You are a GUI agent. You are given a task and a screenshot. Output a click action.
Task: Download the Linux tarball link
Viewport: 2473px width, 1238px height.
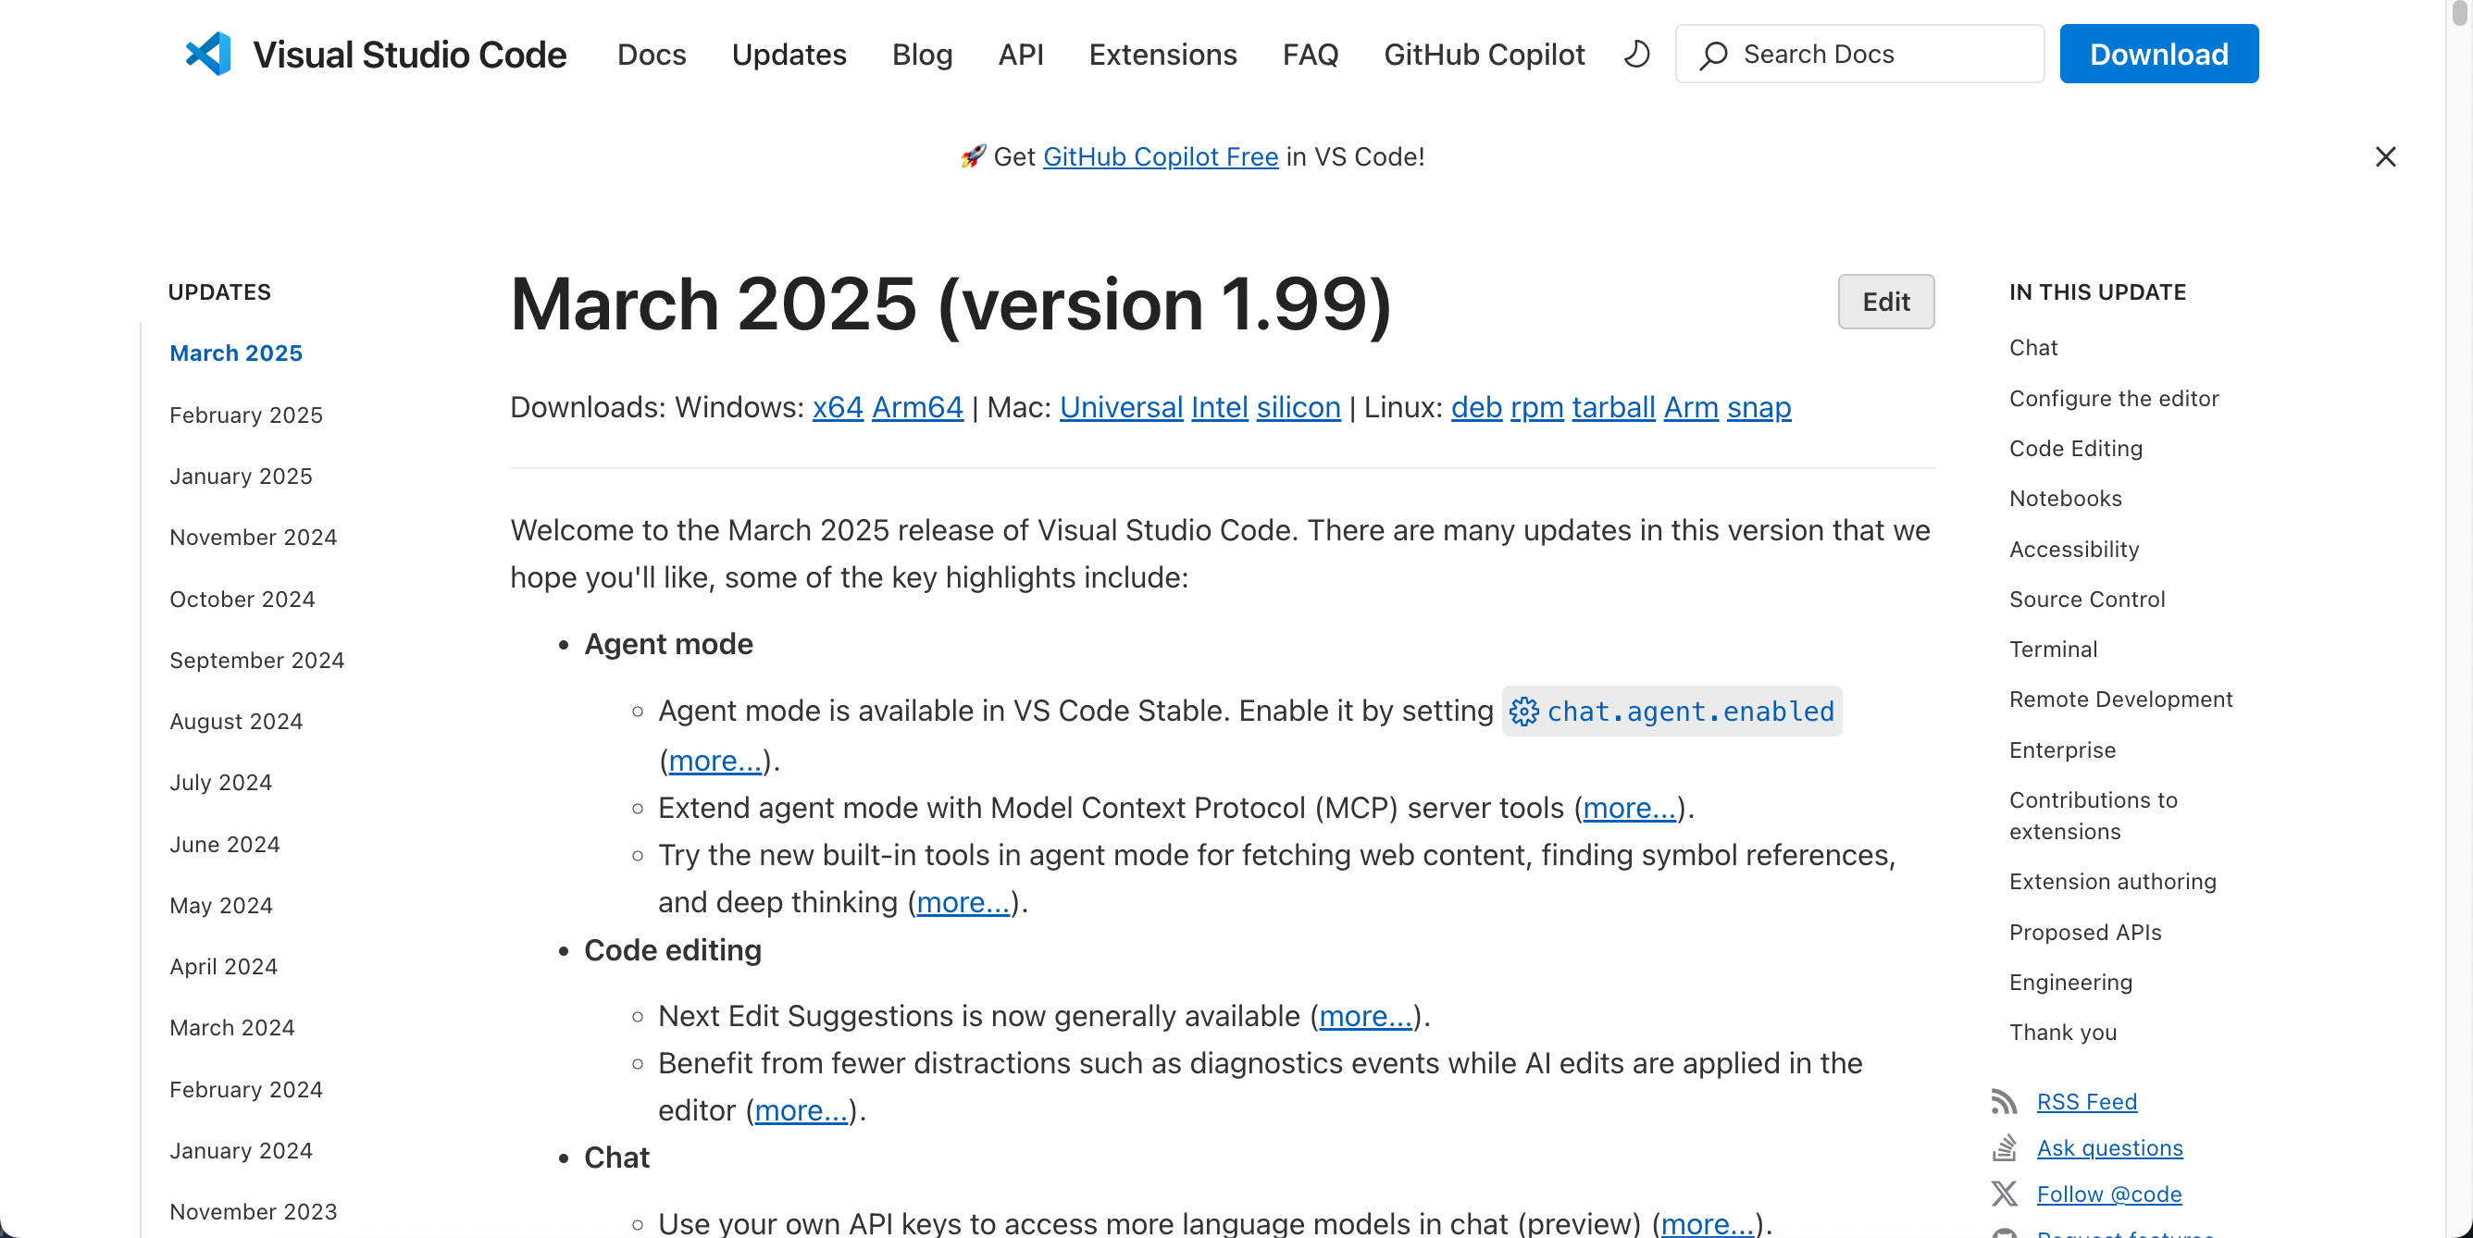1613,407
